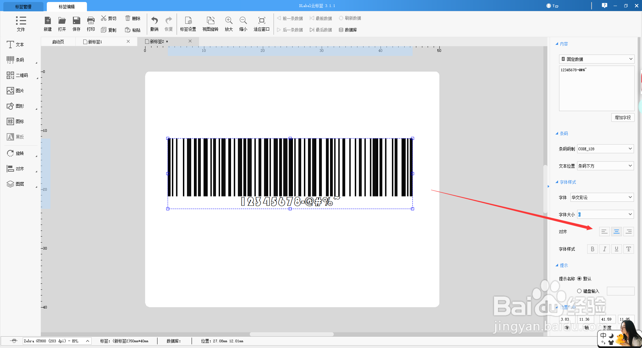
Task: Open the 对齐 align tool in sidebar
Action: click(x=15, y=169)
